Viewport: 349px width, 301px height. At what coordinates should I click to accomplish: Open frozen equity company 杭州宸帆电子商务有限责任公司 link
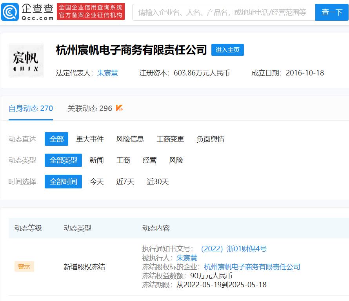252,267
